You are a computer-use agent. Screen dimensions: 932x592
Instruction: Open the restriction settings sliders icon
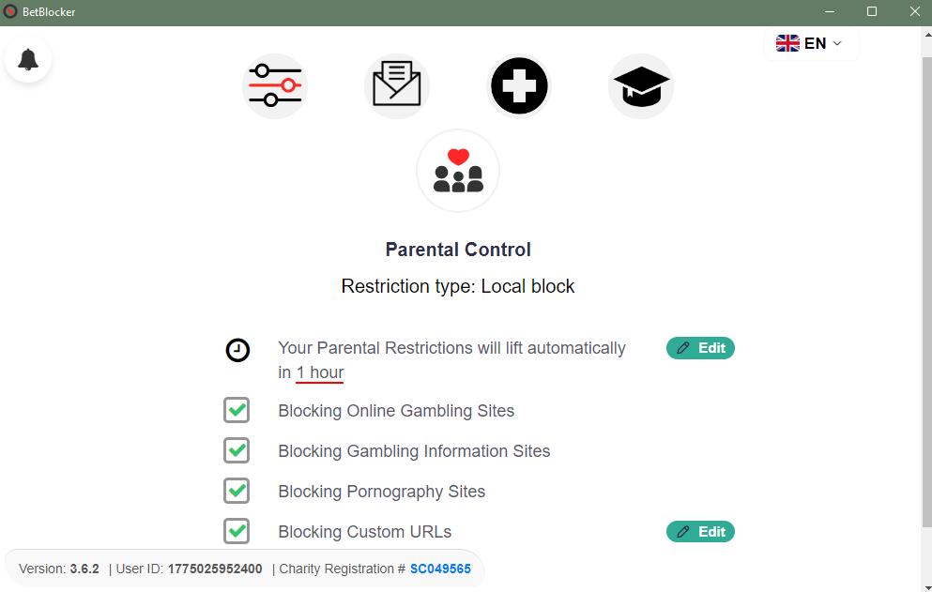point(274,84)
